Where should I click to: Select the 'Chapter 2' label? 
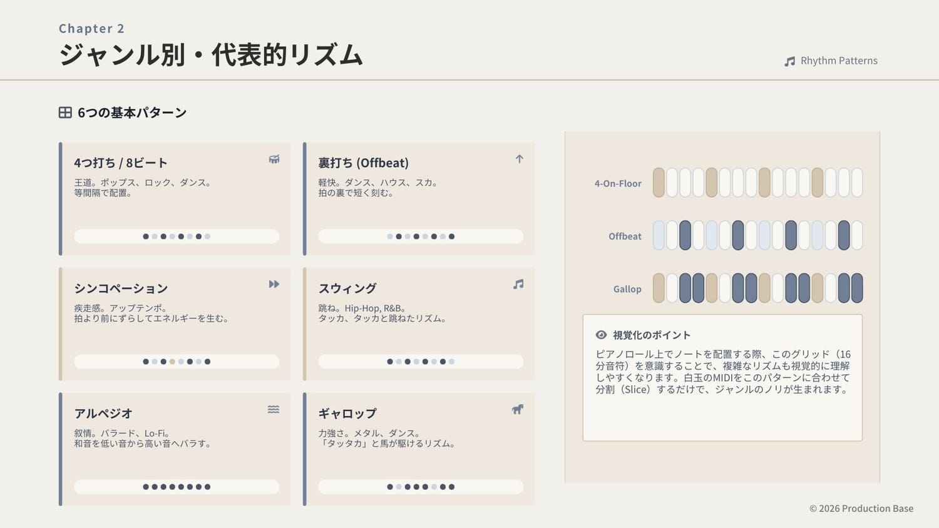click(91, 29)
